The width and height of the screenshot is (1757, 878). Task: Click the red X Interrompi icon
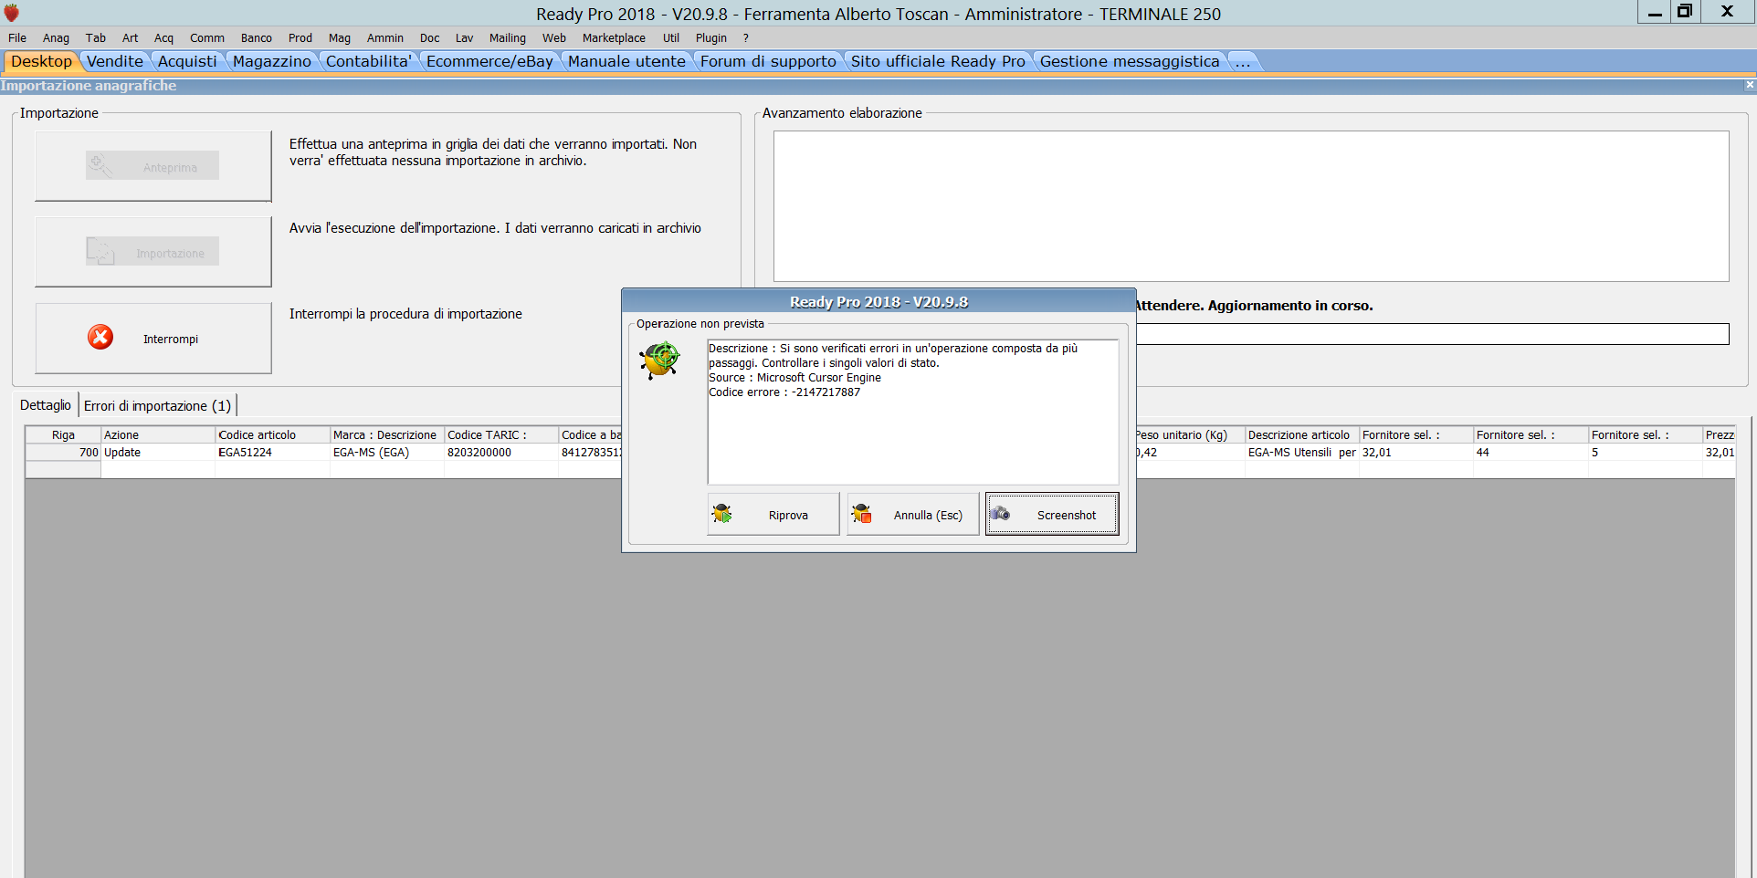100,338
